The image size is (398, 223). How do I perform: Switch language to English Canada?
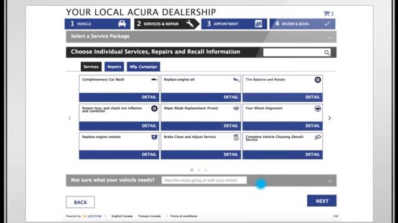point(122,216)
